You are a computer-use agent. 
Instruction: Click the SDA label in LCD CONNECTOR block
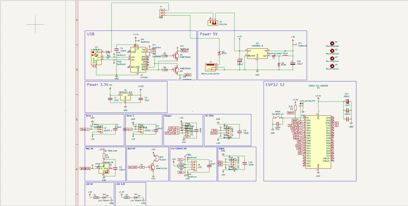tap(180, 172)
